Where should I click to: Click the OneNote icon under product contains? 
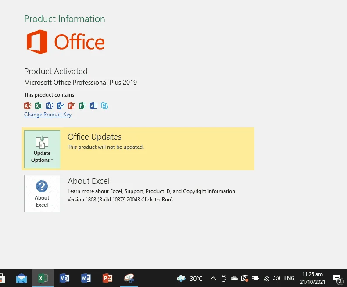pyautogui.click(x=50, y=106)
